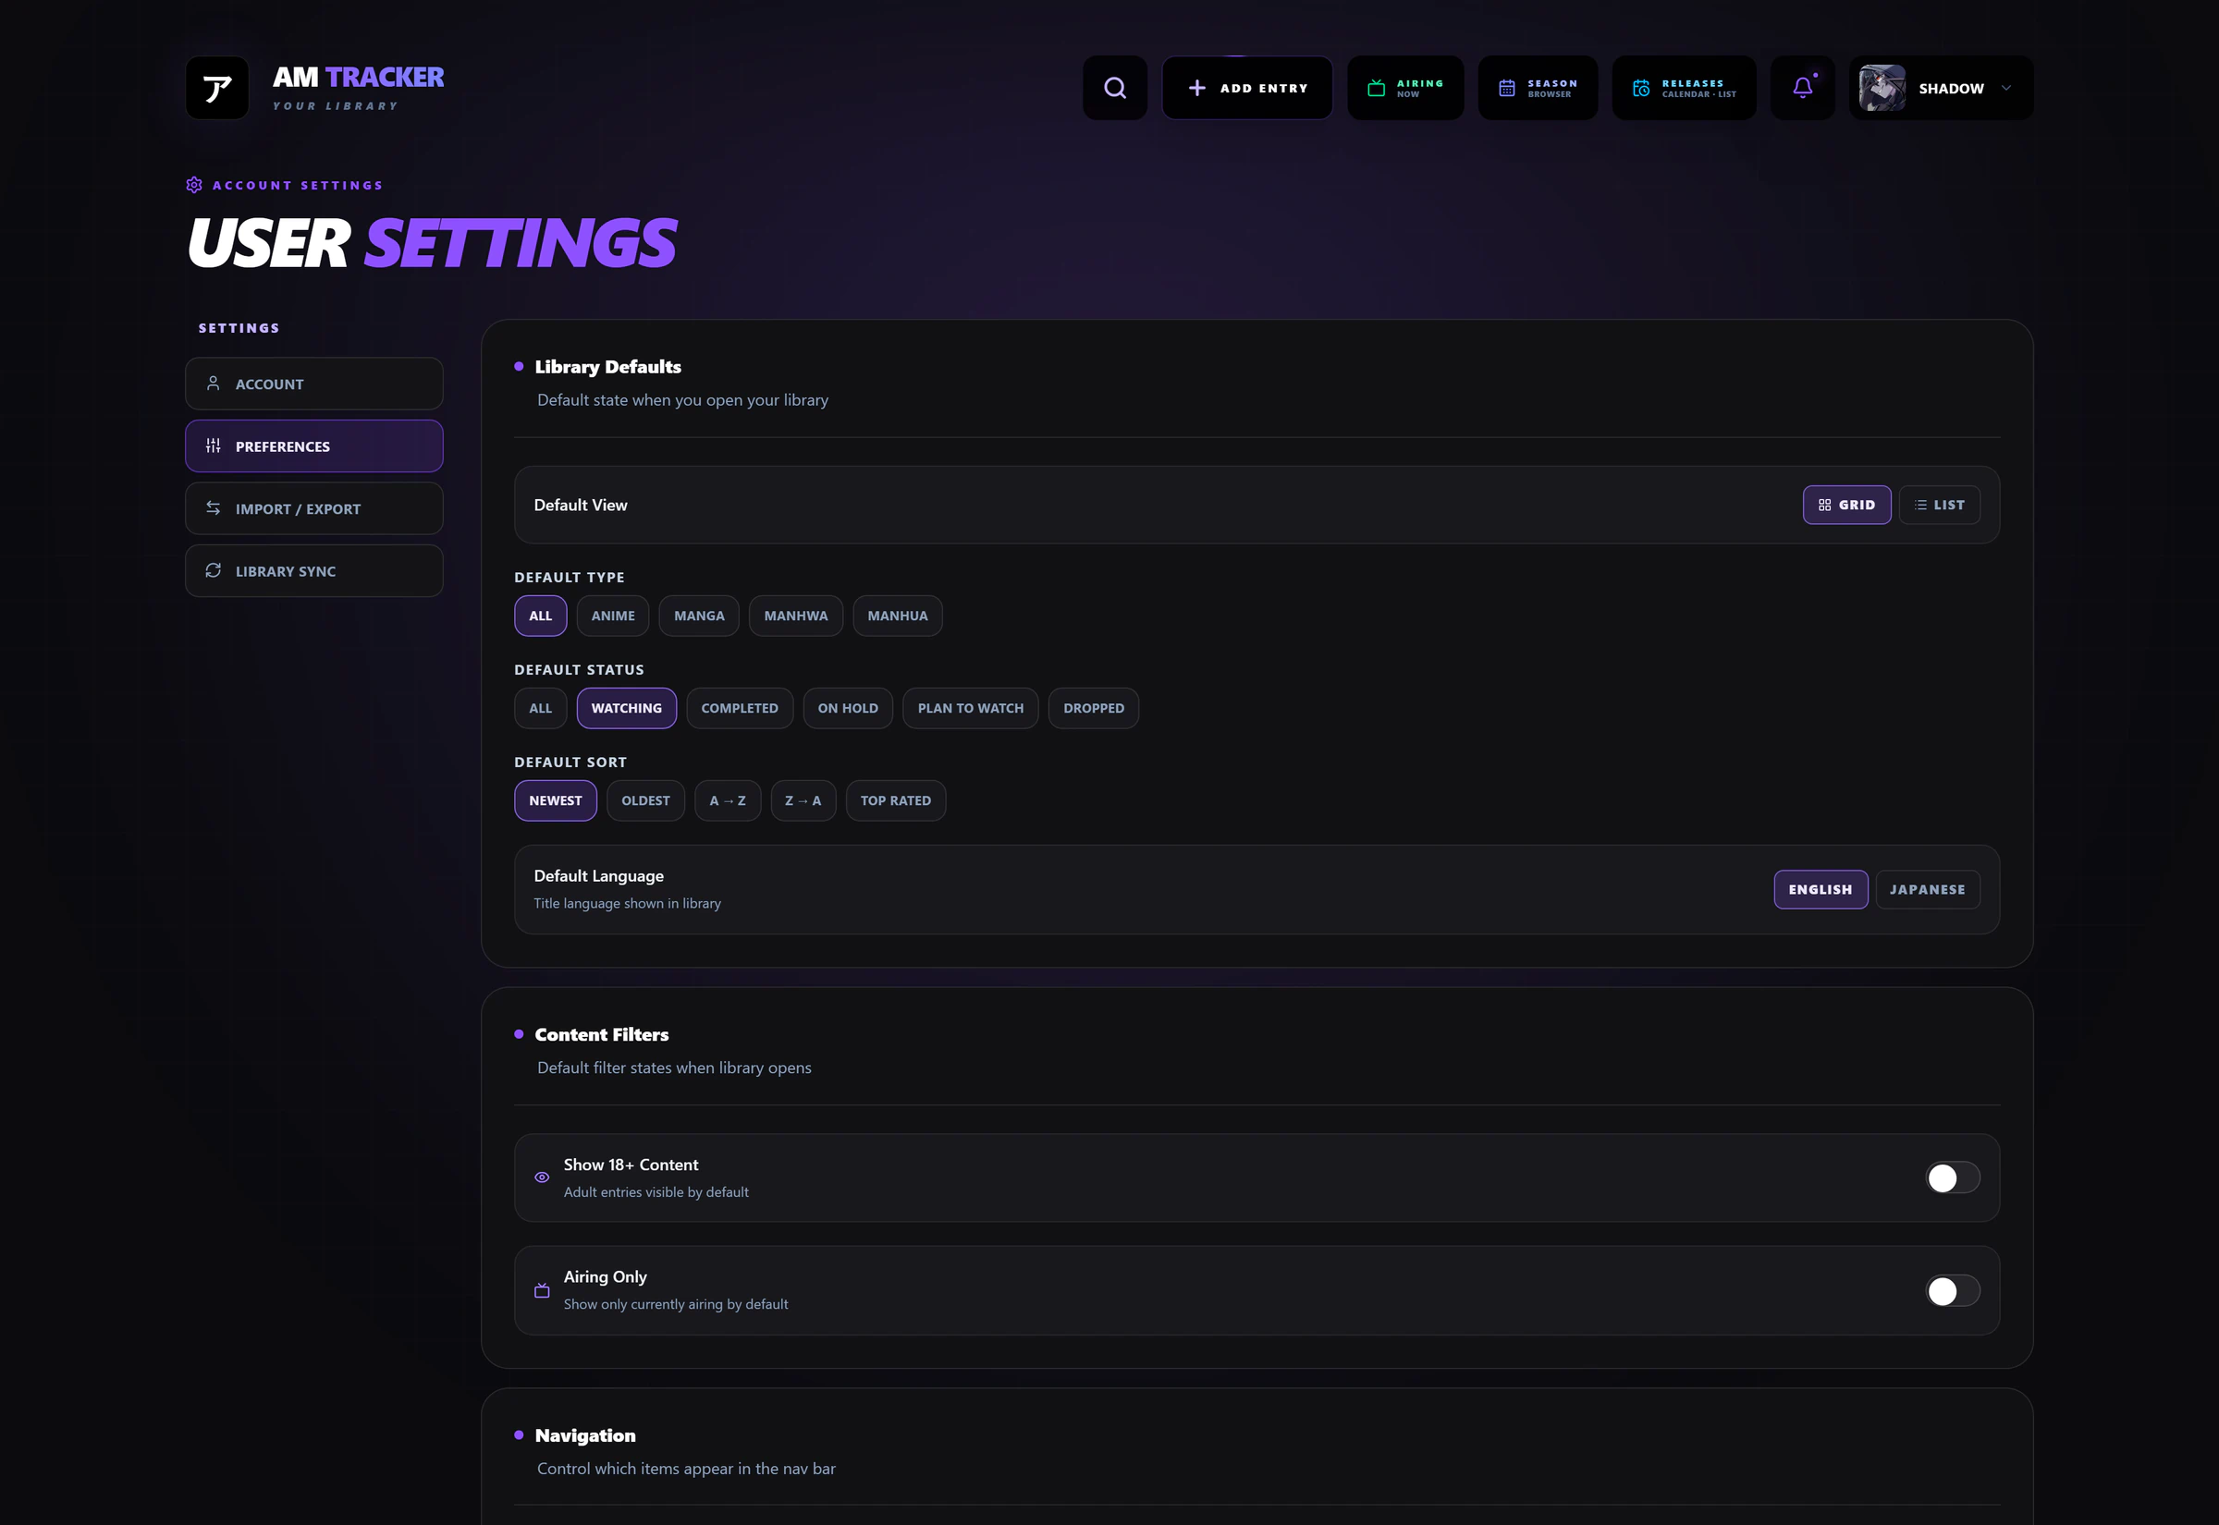
Task: Open Releases Calendar List
Action: click(1684, 88)
